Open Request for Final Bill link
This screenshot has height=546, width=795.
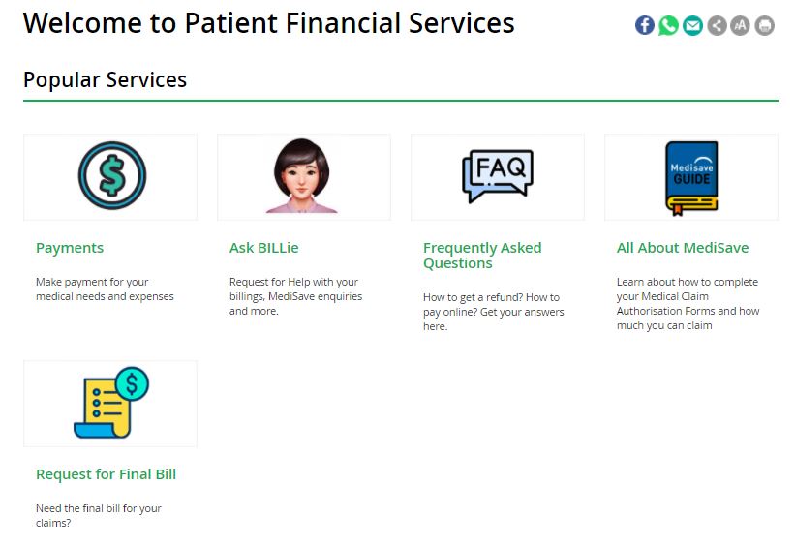(x=106, y=474)
